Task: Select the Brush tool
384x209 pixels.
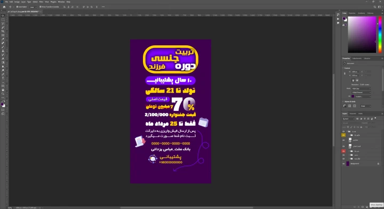Action: [3, 47]
